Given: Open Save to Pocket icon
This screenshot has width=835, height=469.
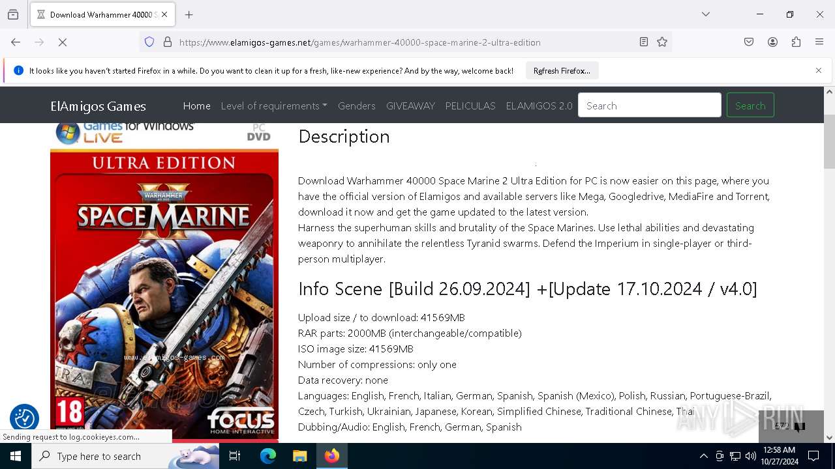Looking at the screenshot, I should point(749,42).
